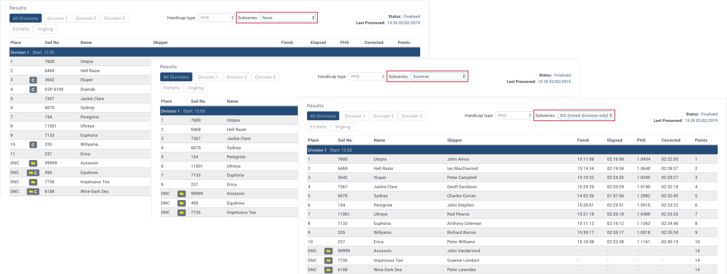Select Etchells tab in SIS panel
This screenshot has width=727, height=274.
pos(318,127)
